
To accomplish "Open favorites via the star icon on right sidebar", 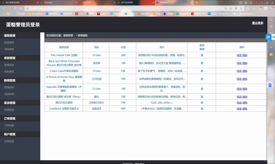I will tap(271, 26).
